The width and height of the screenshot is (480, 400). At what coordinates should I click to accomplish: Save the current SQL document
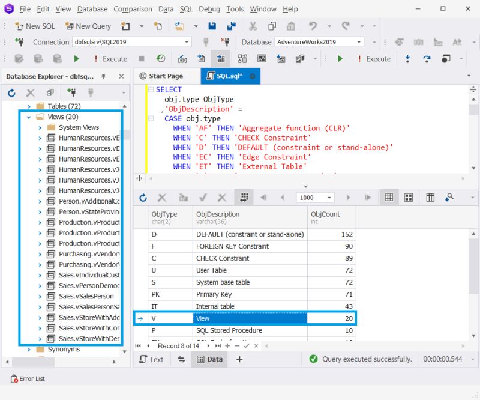coord(212,26)
